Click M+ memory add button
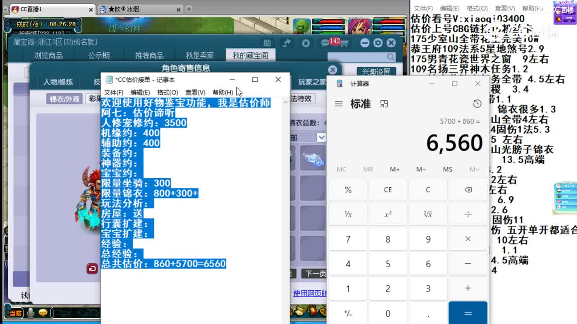This screenshot has width=577, height=324. [x=394, y=169]
